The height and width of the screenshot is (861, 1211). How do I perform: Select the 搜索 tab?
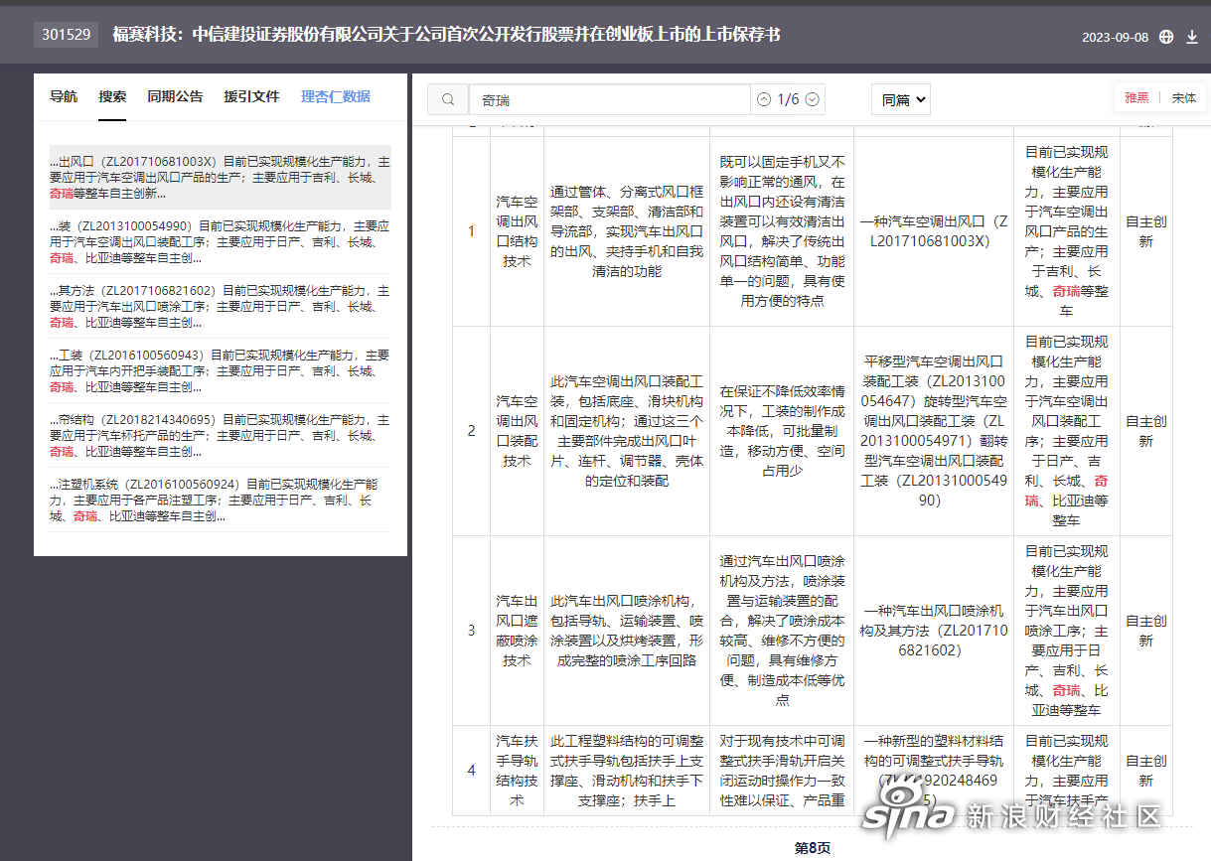tap(112, 96)
